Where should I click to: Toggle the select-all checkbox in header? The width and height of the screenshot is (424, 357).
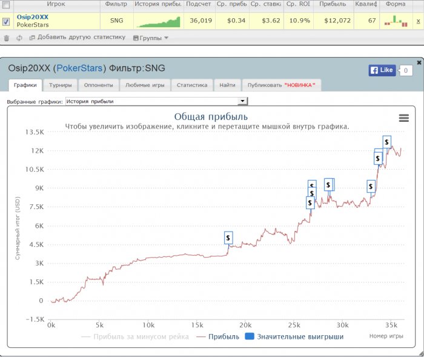click(x=6, y=5)
